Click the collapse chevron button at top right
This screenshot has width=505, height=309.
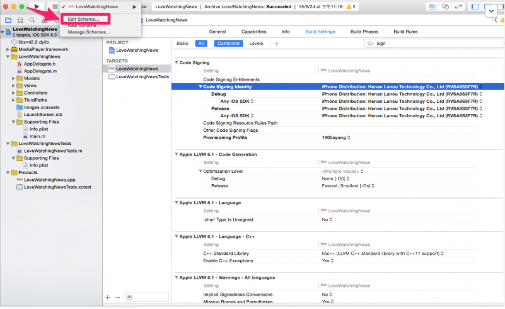(491, 11)
